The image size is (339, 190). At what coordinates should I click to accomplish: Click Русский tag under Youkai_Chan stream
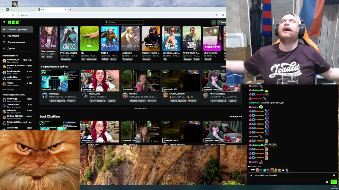[x=111, y=101]
